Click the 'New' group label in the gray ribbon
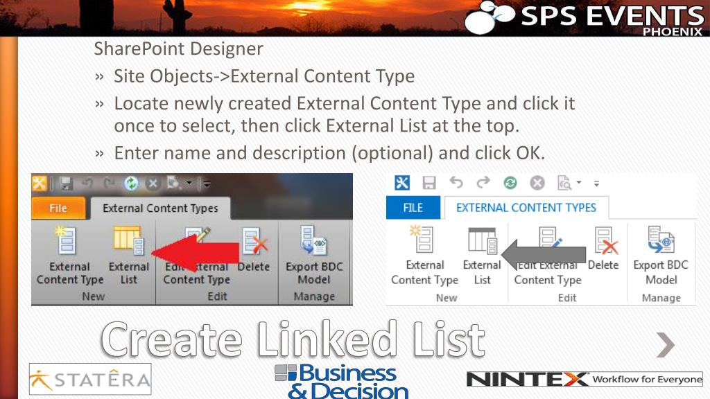This screenshot has height=399, width=710. click(x=94, y=296)
